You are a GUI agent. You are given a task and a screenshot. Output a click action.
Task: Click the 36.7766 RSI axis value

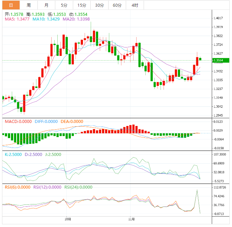point(219,205)
